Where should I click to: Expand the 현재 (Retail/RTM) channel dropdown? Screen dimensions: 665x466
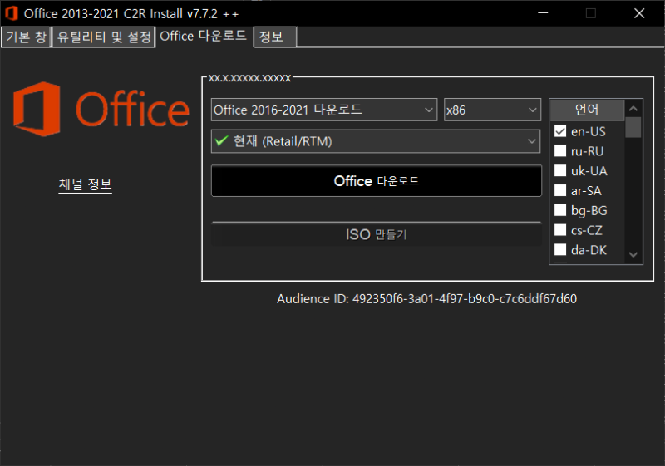(x=376, y=141)
